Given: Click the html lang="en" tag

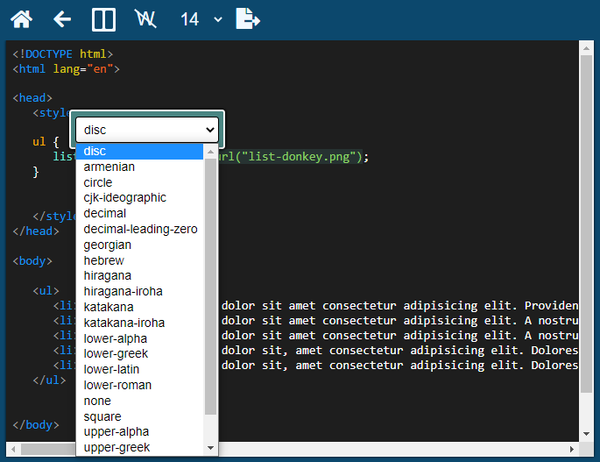Looking at the screenshot, I should point(67,69).
